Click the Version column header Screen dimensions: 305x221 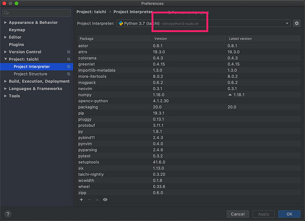189,39
